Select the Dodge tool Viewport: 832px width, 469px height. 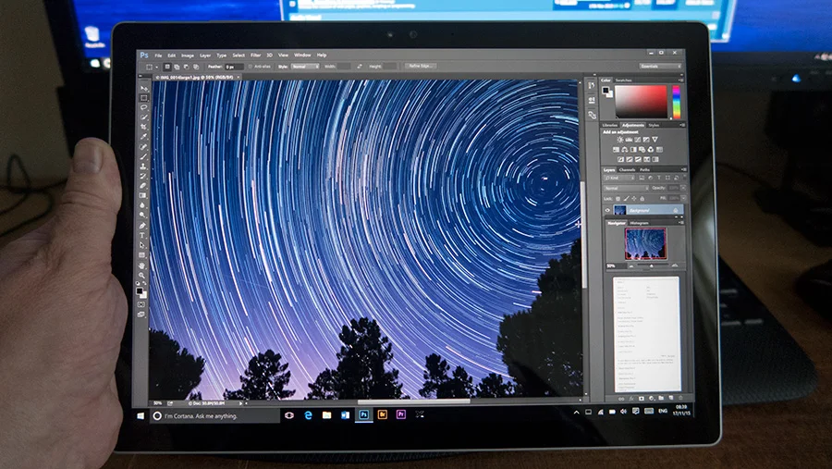click(143, 216)
